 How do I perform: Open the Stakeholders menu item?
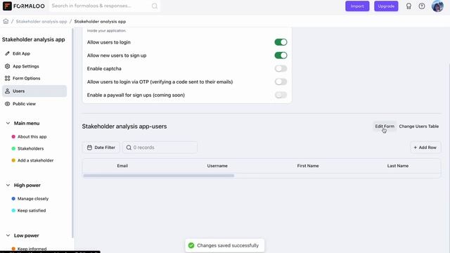pyautogui.click(x=30, y=148)
